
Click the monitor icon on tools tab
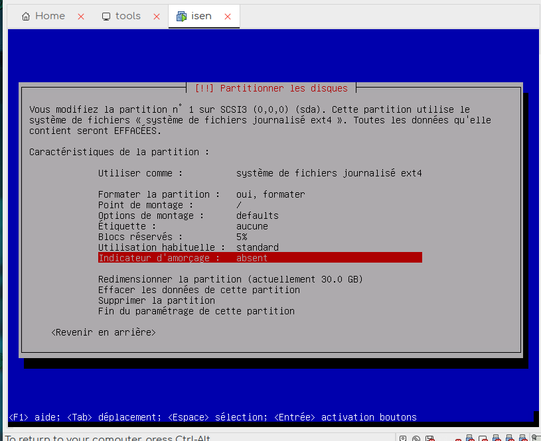[x=106, y=17]
